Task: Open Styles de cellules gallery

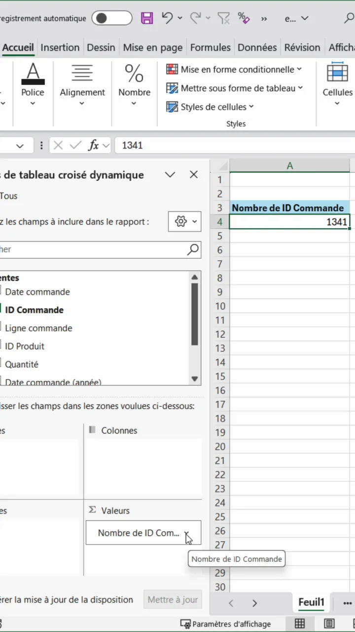Action: coord(210,107)
